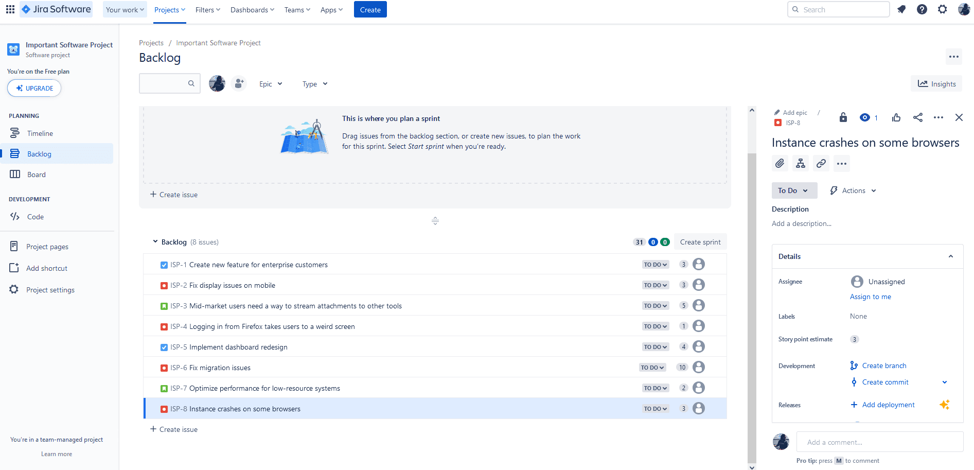Open the Code section under Development
The width and height of the screenshot is (974, 470).
[x=34, y=216]
